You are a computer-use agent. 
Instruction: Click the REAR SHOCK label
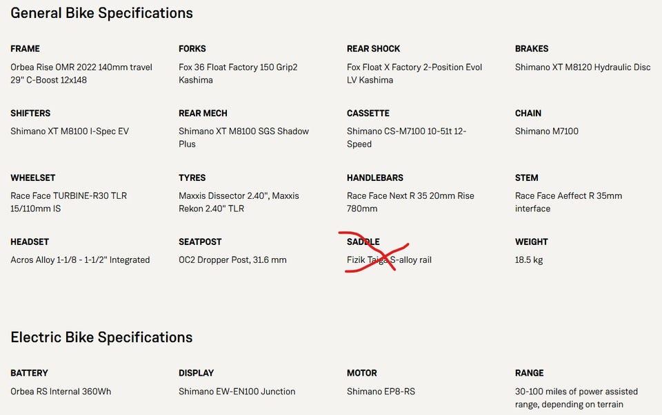tap(373, 49)
